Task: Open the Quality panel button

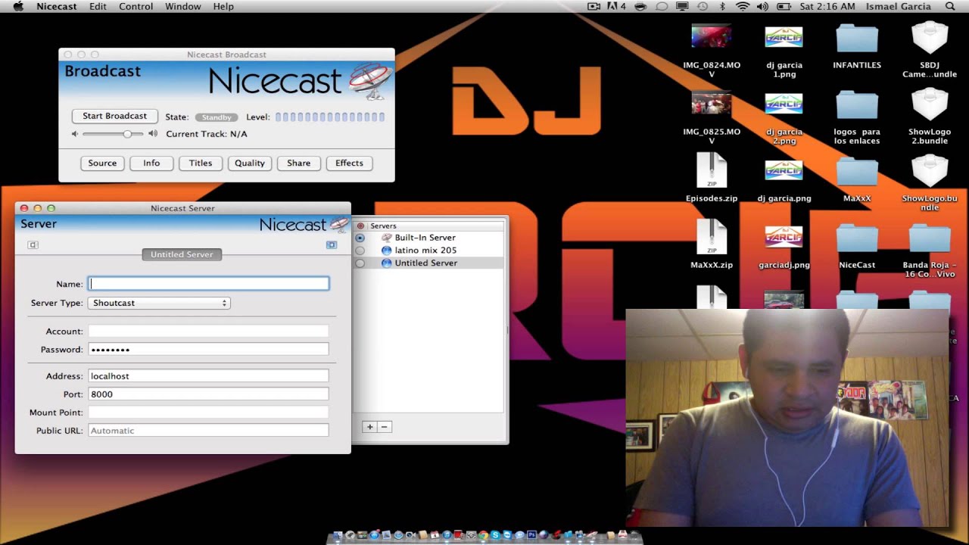Action: click(250, 163)
